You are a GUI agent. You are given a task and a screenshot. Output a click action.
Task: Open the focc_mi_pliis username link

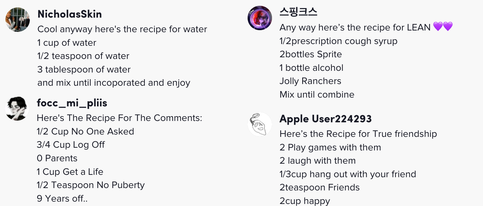[72, 103]
